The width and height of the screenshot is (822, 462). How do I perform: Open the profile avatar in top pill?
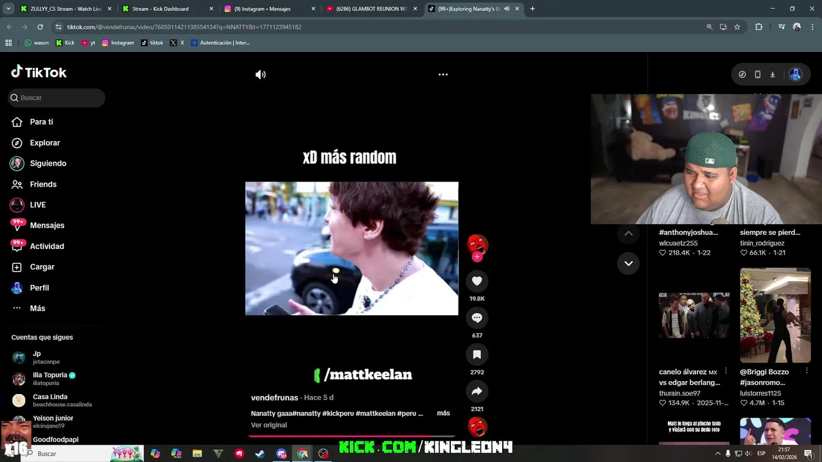tap(795, 74)
